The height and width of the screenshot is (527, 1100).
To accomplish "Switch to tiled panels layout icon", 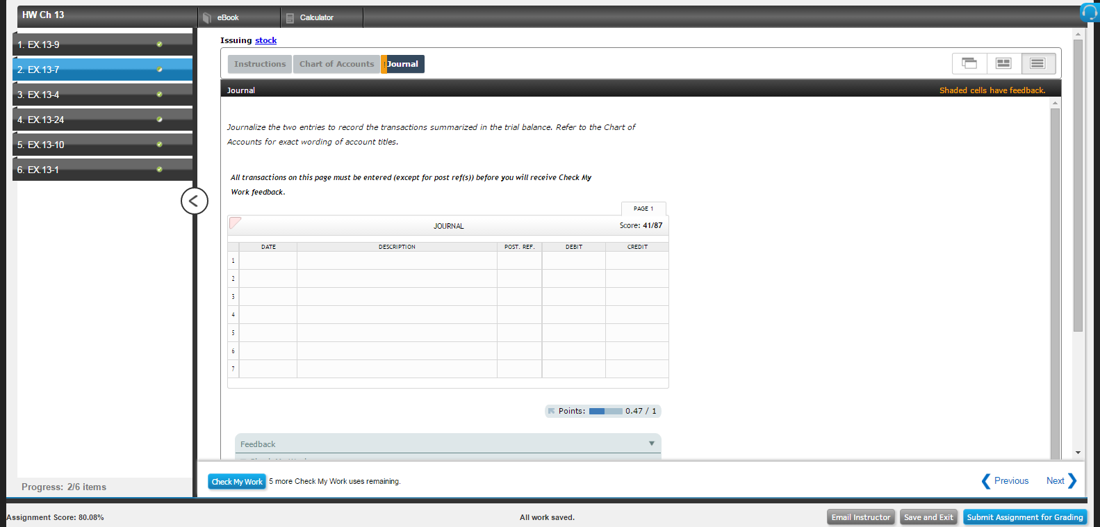I will pos(1003,63).
